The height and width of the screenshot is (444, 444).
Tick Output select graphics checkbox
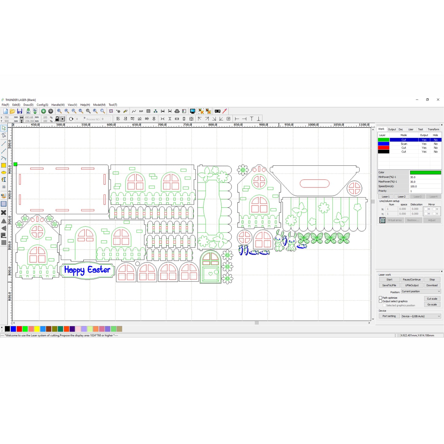[380, 301]
